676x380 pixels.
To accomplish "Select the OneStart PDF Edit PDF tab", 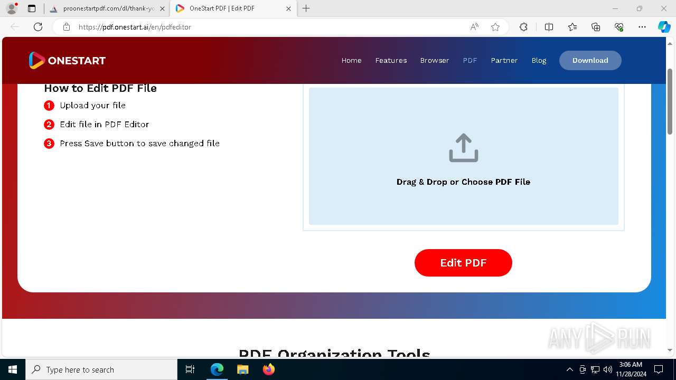I will tap(233, 8).
